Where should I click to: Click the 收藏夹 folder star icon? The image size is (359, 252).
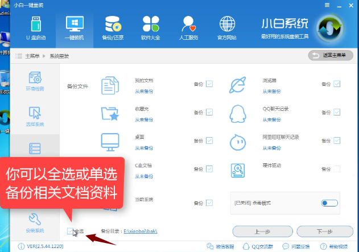pyautogui.click(x=109, y=114)
